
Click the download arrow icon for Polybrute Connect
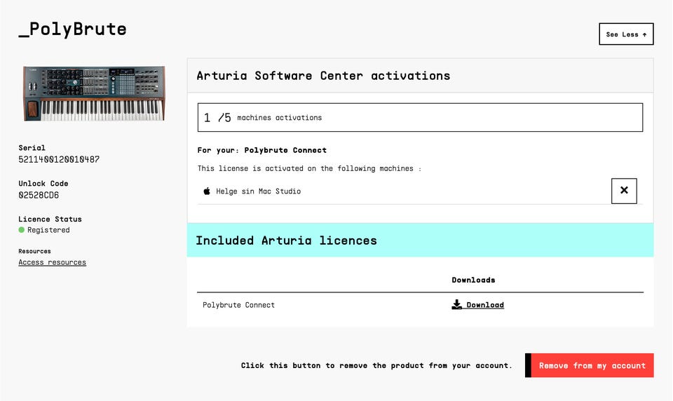click(x=456, y=304)
